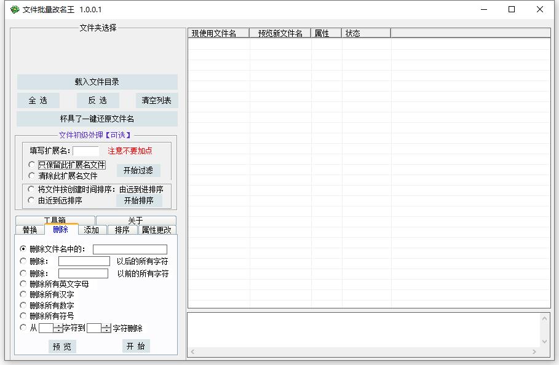
Task: Open the 排序 (Sort) tab
Action: (x=122, y=230)
